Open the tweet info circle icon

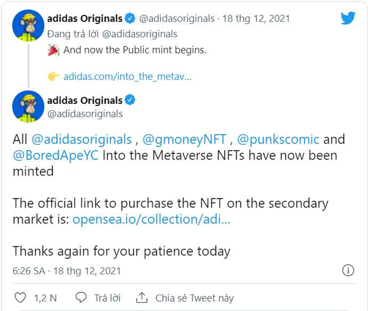tap(348, 269)
